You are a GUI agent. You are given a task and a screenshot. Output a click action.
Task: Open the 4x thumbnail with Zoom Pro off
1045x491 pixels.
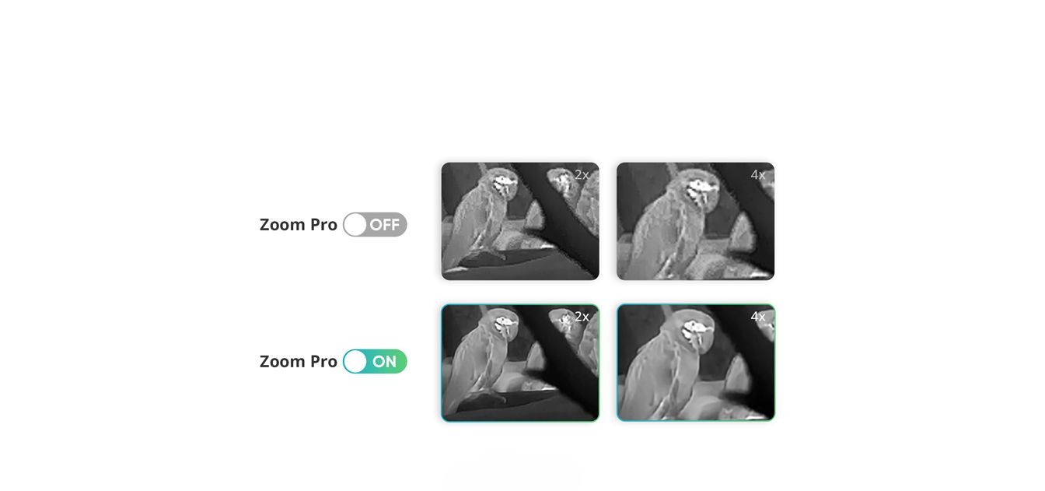(x=695, y=221)
